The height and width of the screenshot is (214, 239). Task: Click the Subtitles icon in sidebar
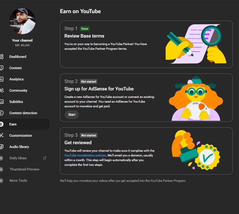click(x=2, y=102)
